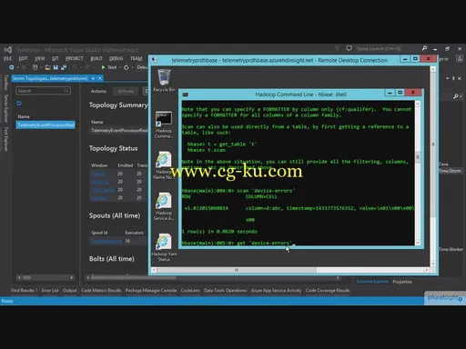Click in the topology Search field
This screenshot has width=466, height=349.
coord(44,91)
